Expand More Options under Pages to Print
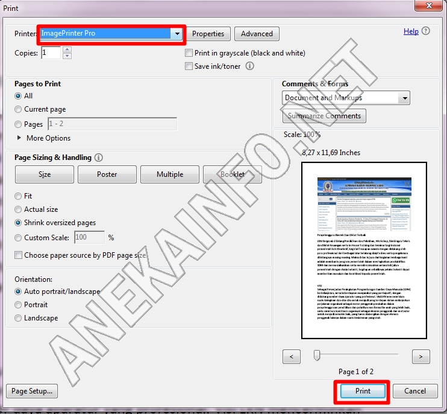The width and height of the screenshot is (447, 414). [43, 138]
